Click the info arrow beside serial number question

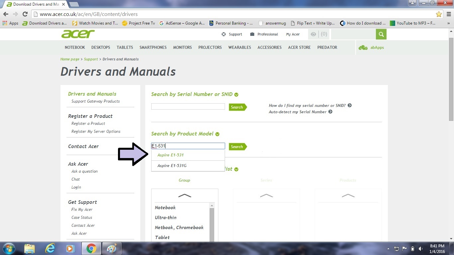pyautogui.click(x=350, y=105)
